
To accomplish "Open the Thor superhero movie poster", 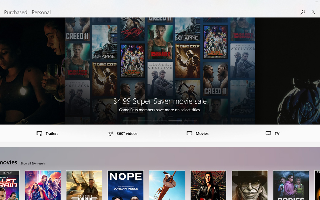I will point(43,185).
